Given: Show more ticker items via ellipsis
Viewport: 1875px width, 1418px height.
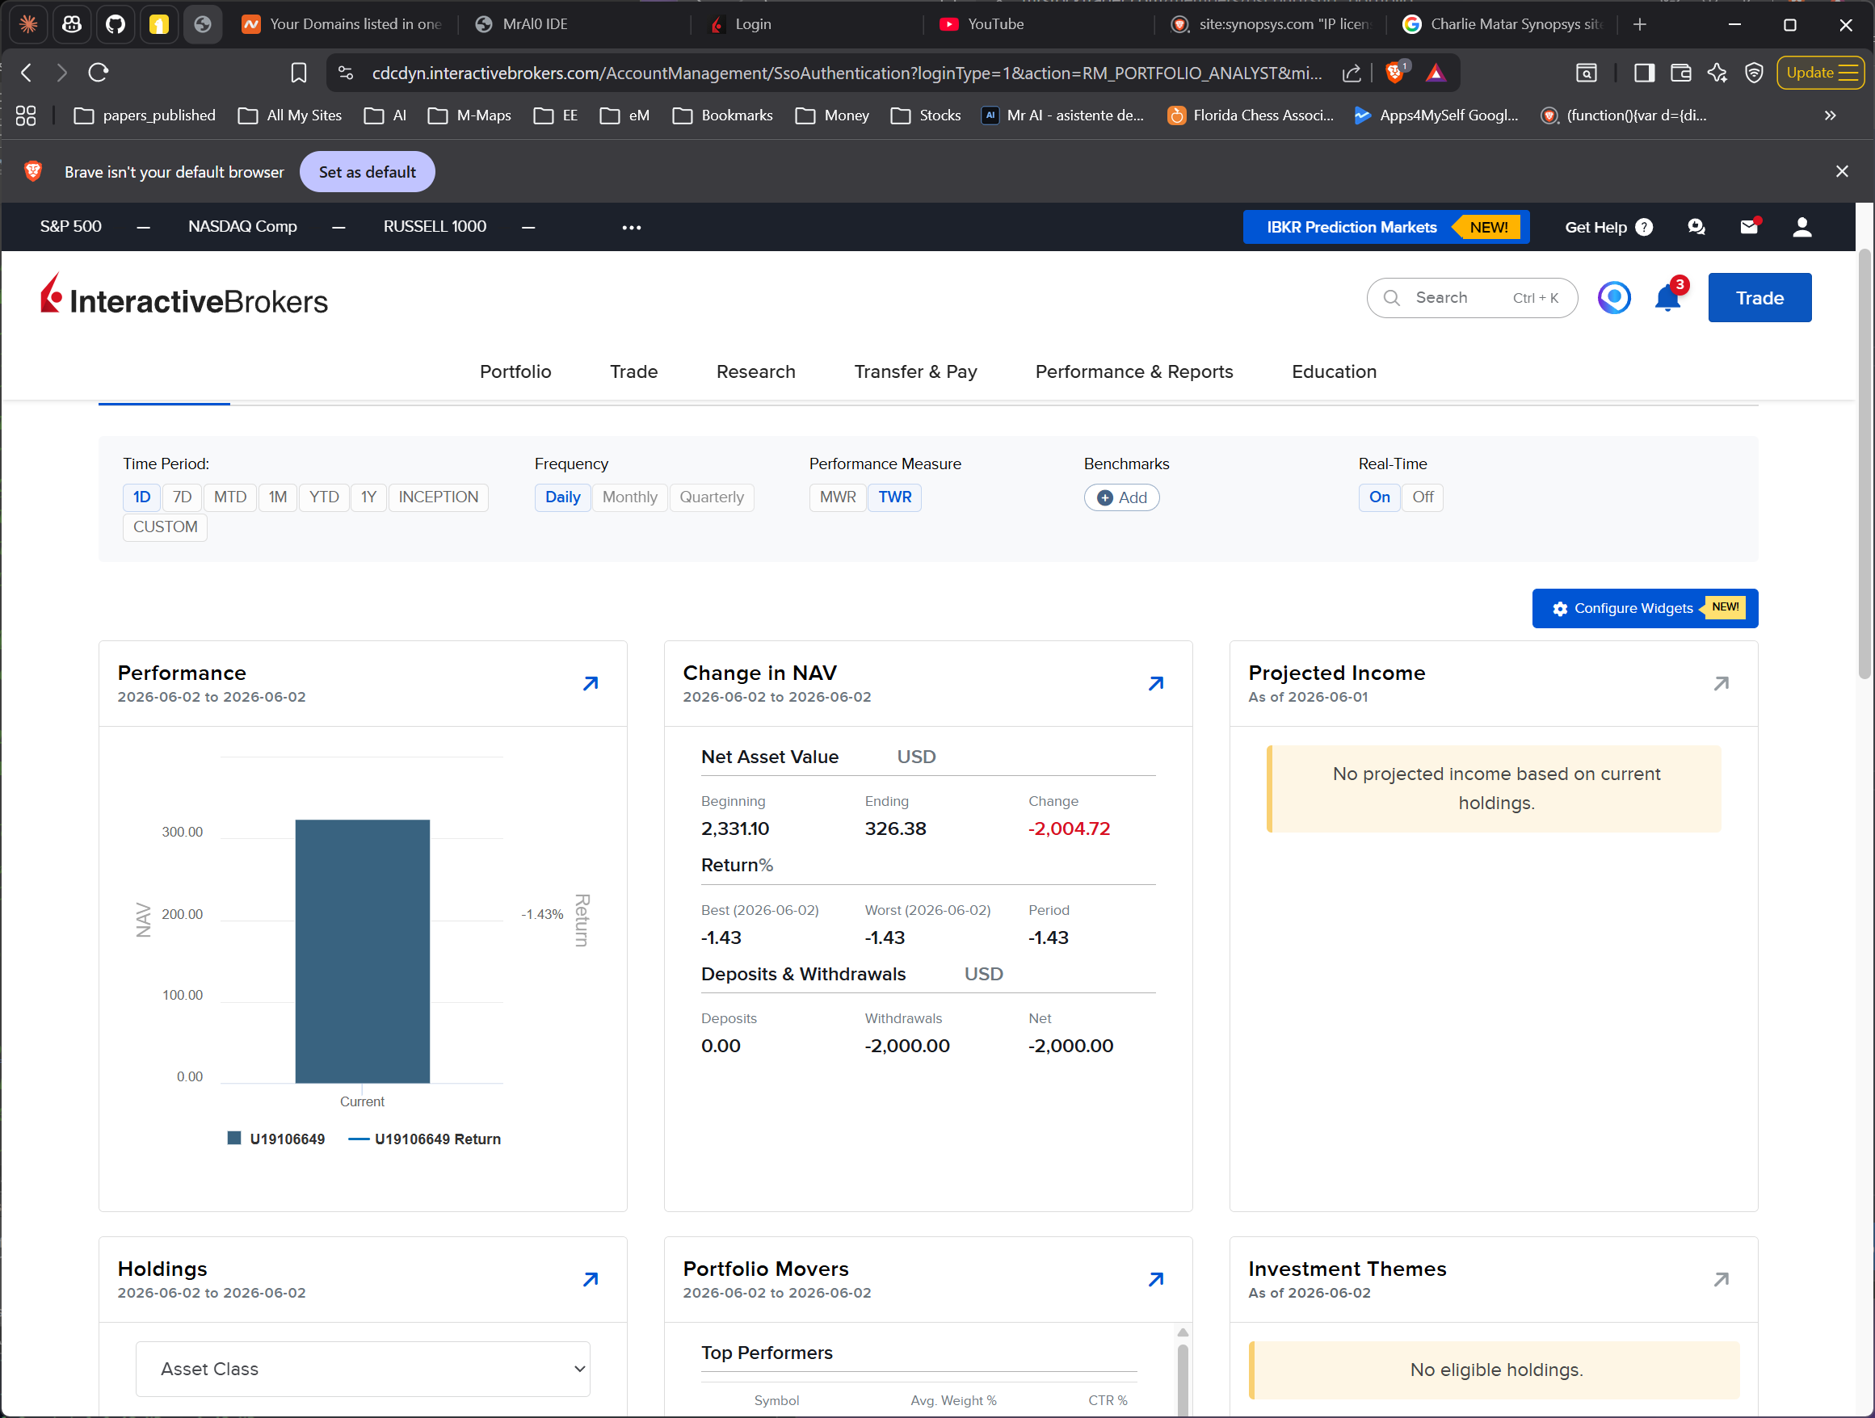Looking at the screenshot, I should point(632,227).
